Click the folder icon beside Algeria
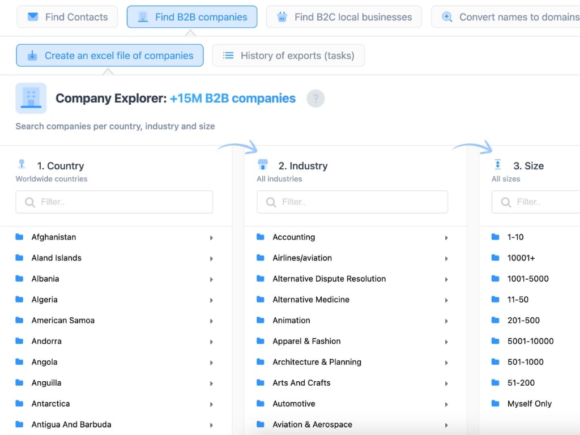Image resolution: width=580 pixels, height=435 pixels. pos(20,299)
